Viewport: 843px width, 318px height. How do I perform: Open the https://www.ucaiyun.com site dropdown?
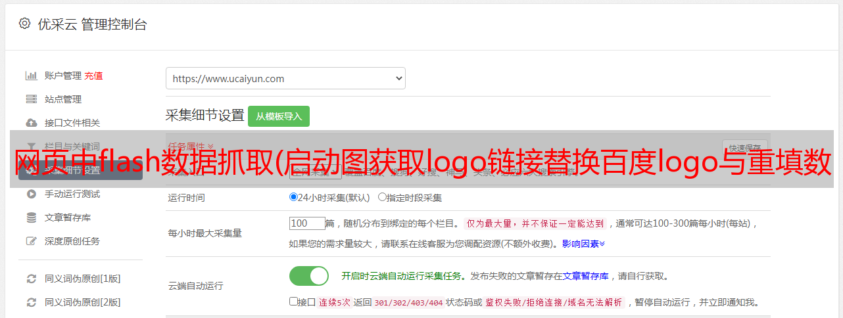click(285, 78)
